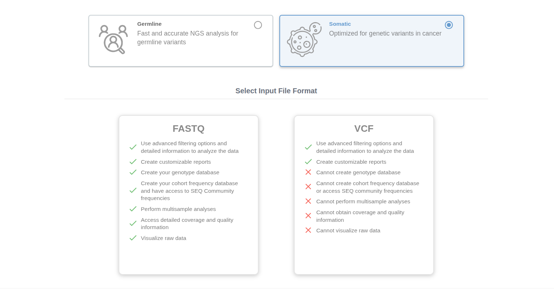Screen dimensions: 554x289
Task: Click the VCF card heading
Action: [364, 129]
